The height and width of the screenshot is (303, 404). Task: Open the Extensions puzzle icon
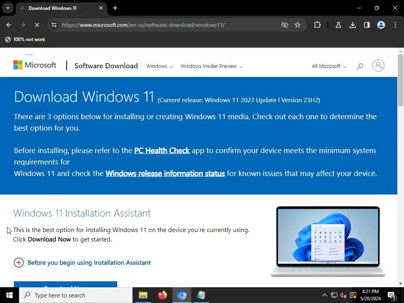tap(318, 25)
